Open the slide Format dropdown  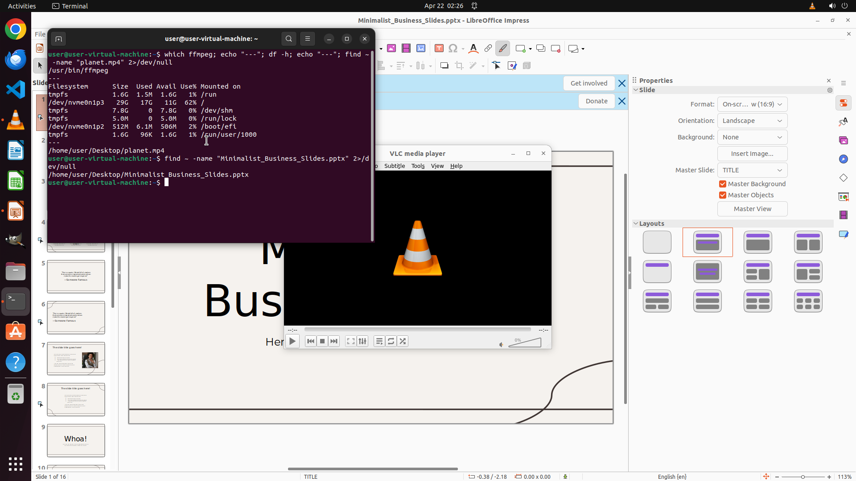752,104
